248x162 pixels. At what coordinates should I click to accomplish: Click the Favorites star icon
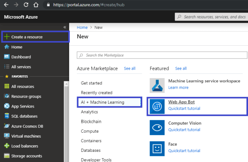[7, 76]
